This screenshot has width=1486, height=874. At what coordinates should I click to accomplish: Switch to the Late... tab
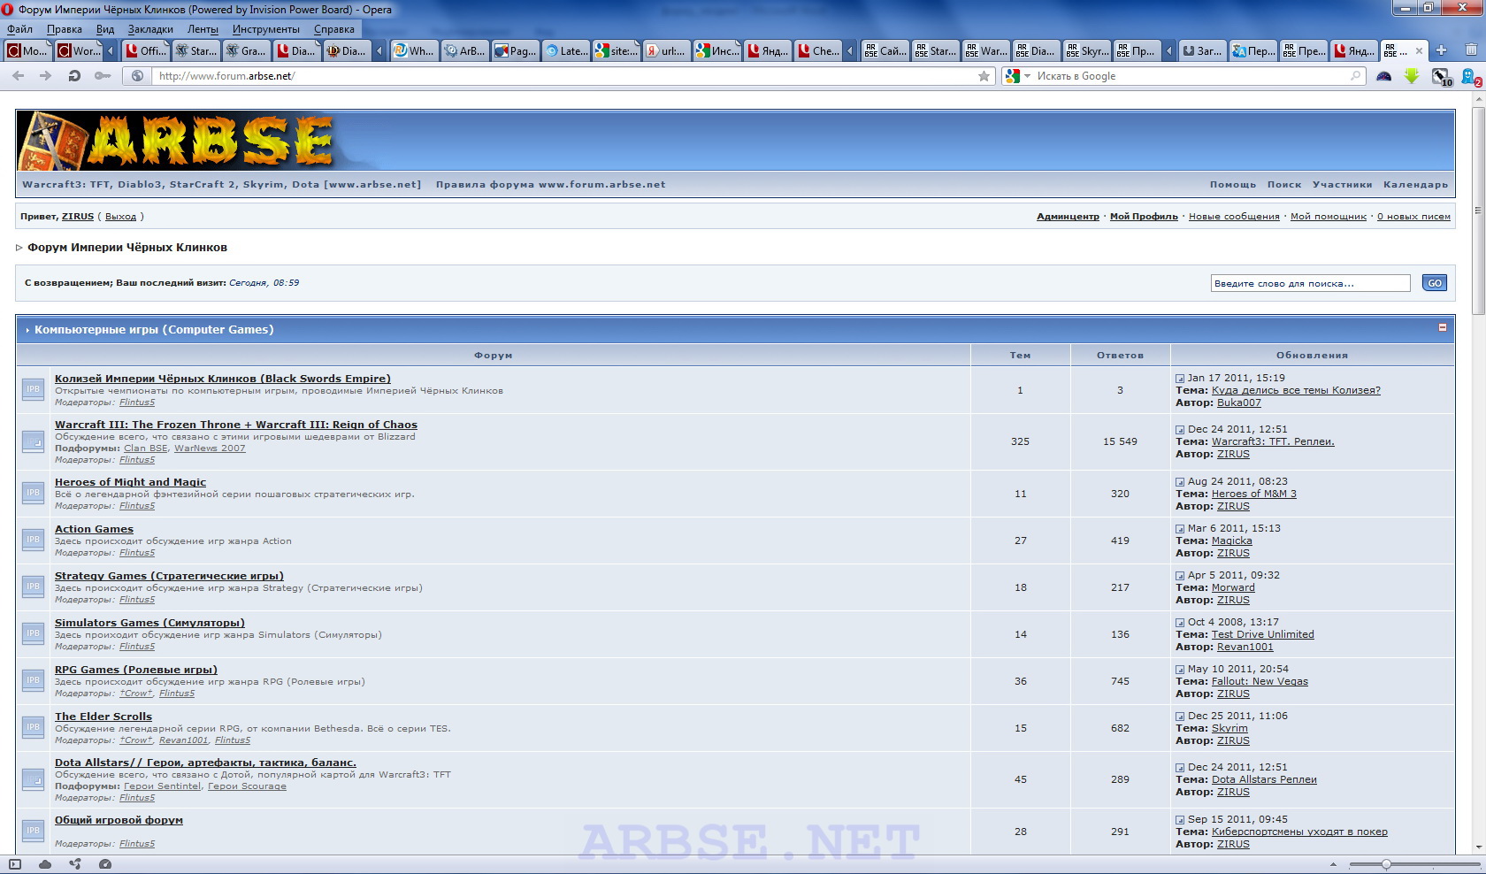tap(567, 51)
